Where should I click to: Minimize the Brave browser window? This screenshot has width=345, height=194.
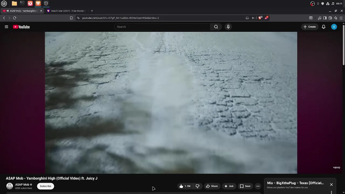(330, 11)
